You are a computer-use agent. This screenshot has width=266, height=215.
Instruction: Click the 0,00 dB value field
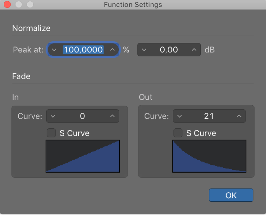coord(169,50)
